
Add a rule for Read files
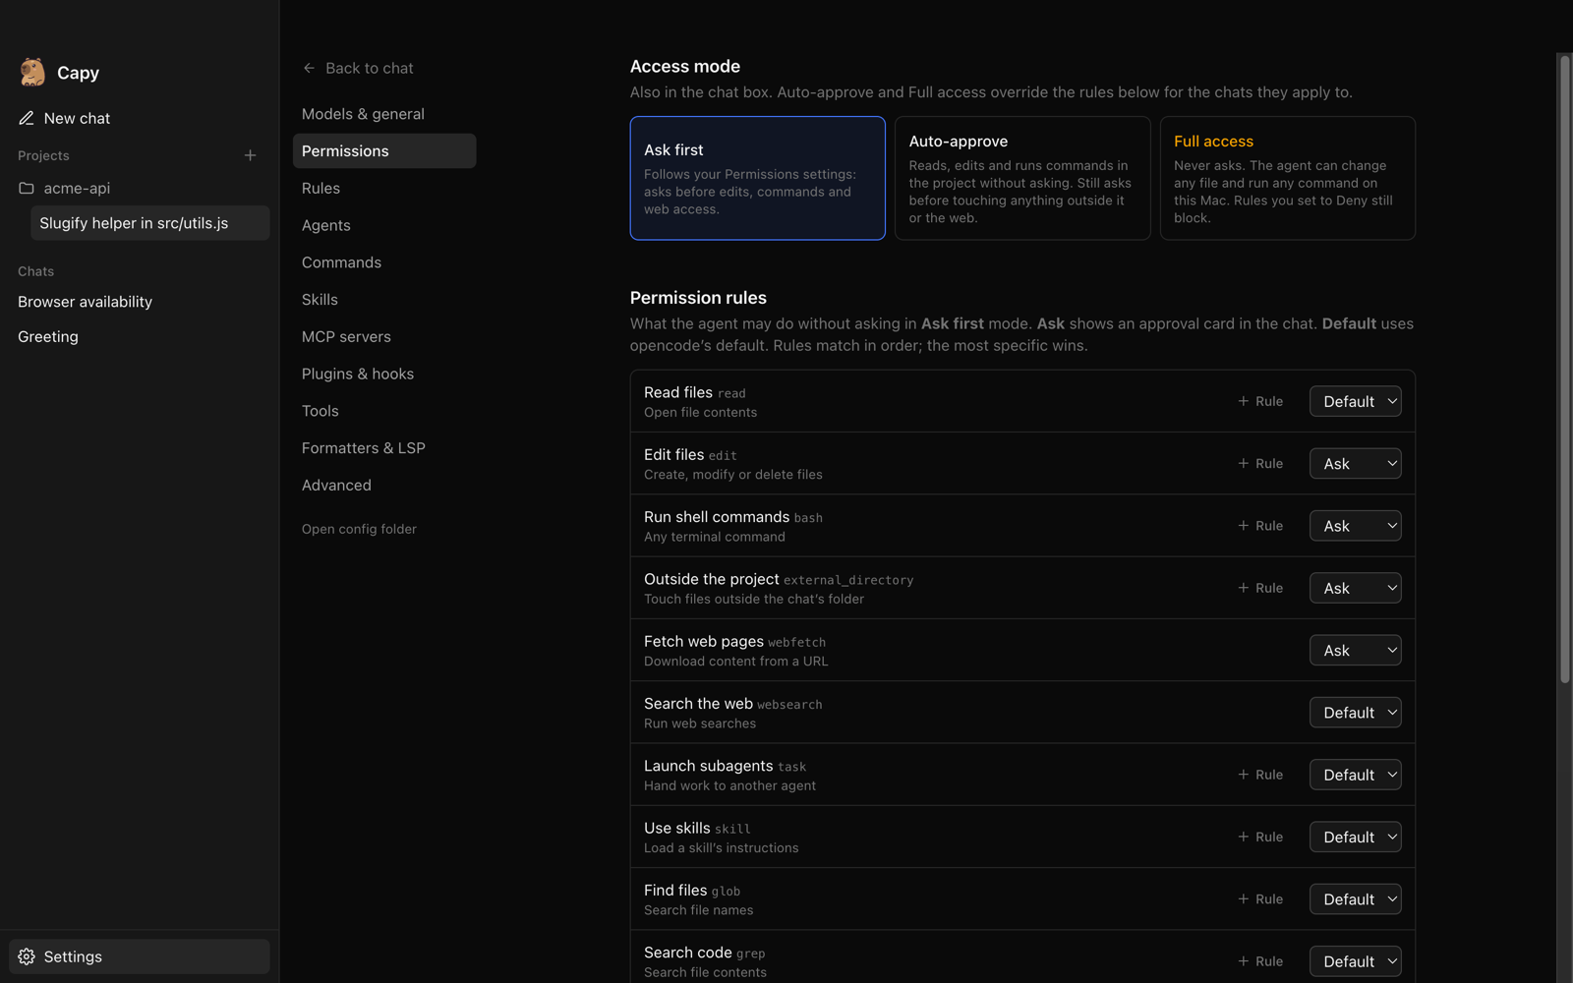(1260, 401)
